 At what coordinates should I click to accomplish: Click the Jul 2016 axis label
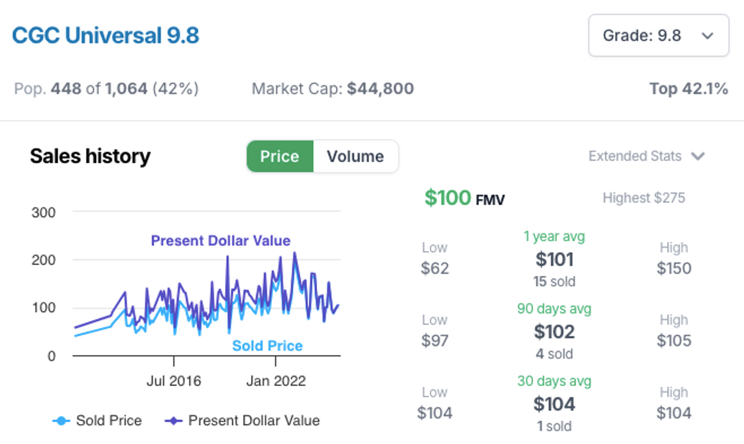(174, 381)
